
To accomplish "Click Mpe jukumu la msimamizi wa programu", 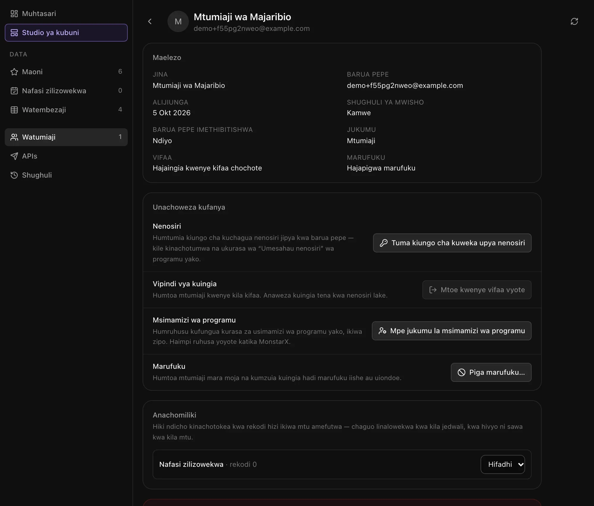I will [451, 331].
